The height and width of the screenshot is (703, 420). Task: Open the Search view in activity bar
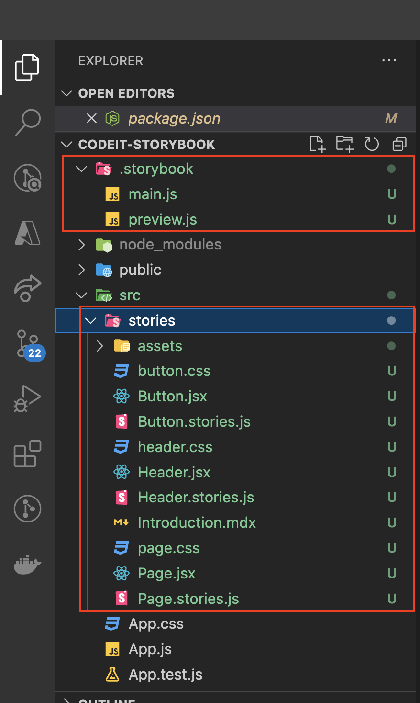pos(28,122)
